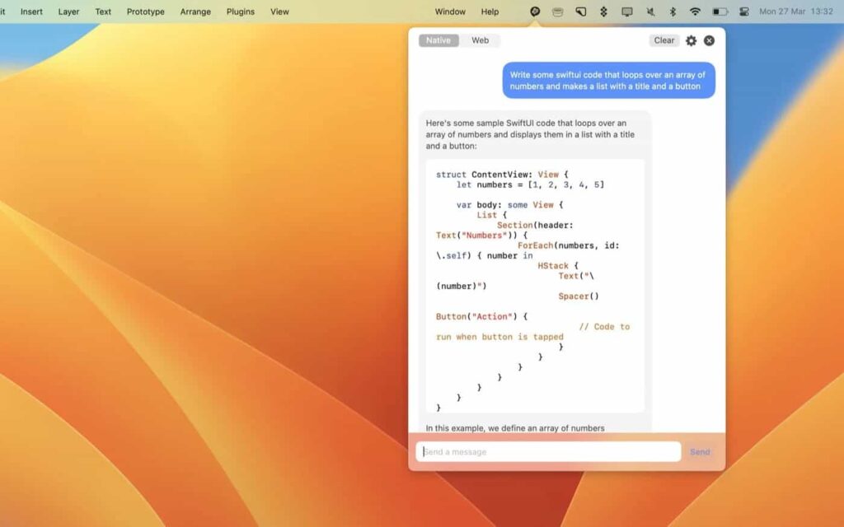Click the database stack menu bar icon

[x=557, y=12]
